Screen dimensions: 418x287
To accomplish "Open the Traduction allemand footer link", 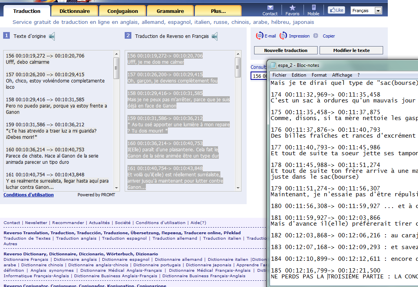I will coord(174,239).
